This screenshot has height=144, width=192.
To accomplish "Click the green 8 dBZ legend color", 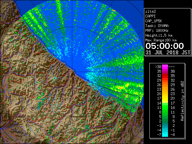I will (x=165, y=112).
